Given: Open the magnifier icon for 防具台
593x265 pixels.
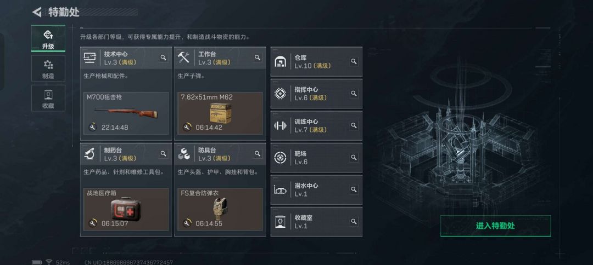Looking at the screenshot, I should [x=258, y=154].
